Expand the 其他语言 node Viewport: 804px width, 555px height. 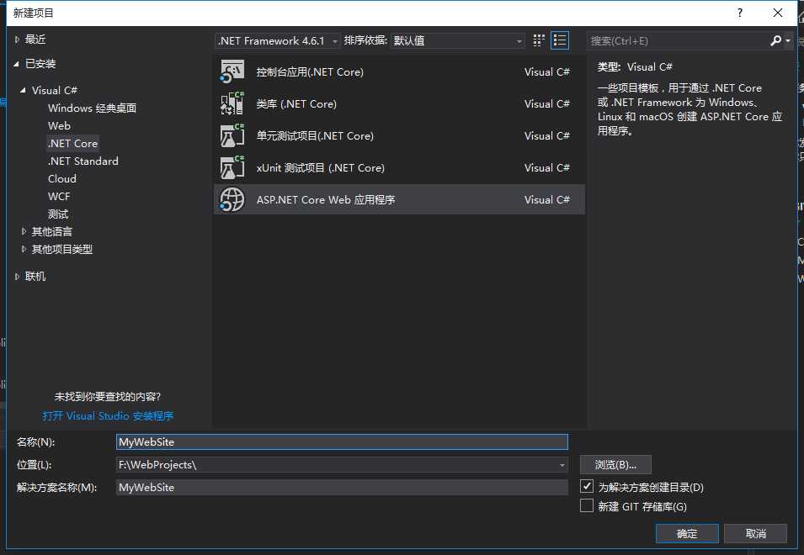click(24, 231)
